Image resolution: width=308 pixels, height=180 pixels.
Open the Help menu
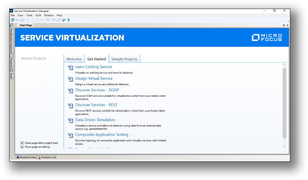coord(59,15)
